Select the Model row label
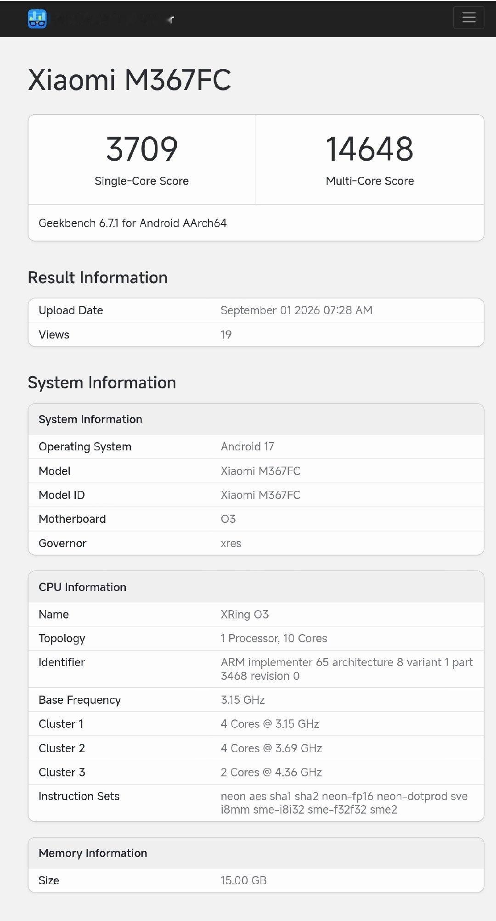The width and height of the screenshot is (496, 921). tap(55, 471)
